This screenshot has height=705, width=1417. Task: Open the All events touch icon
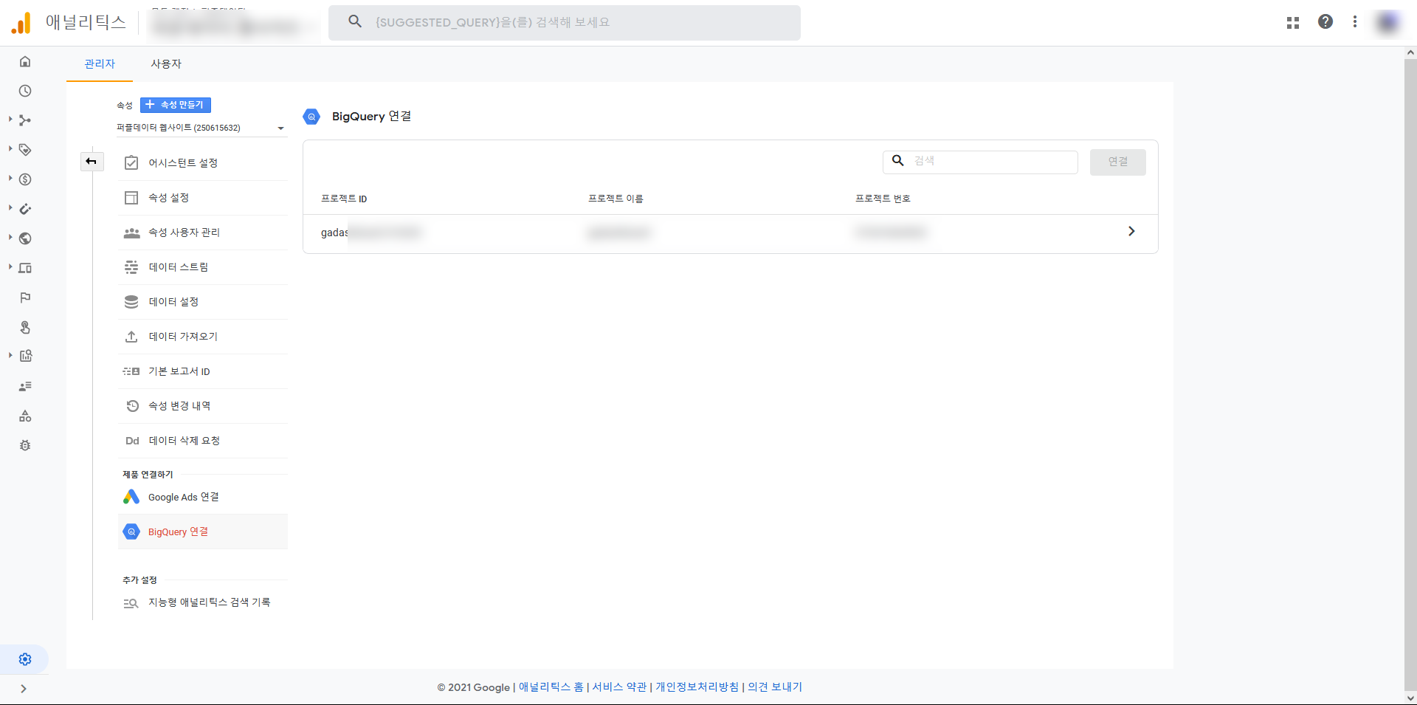tap(25, 327)
